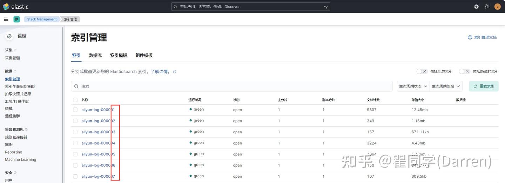Focus the global search bar

point(251,7)
